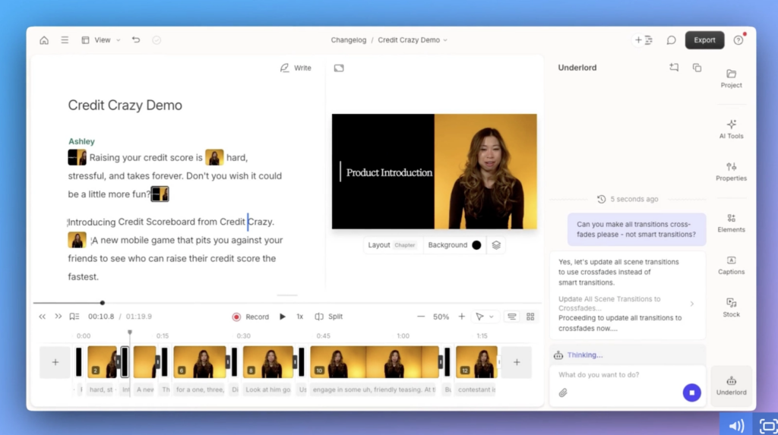Switch to timeline view toggle
The image size is (778, 435).
pyautogui.click(x=512, y=317)
